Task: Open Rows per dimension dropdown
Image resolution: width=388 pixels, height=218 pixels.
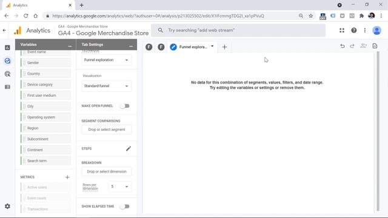Action: click(x=120, y=187)
